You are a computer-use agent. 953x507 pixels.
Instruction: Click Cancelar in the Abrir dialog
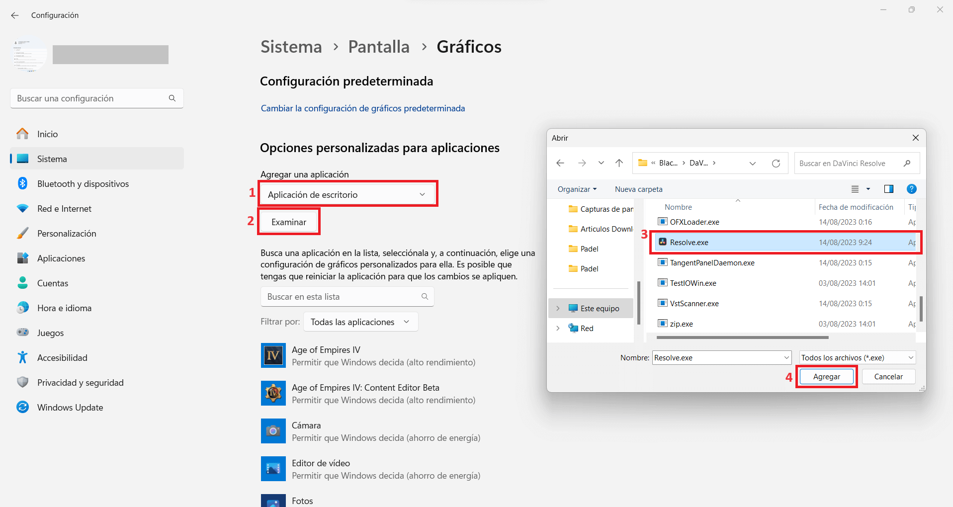(x=888, y=377)
